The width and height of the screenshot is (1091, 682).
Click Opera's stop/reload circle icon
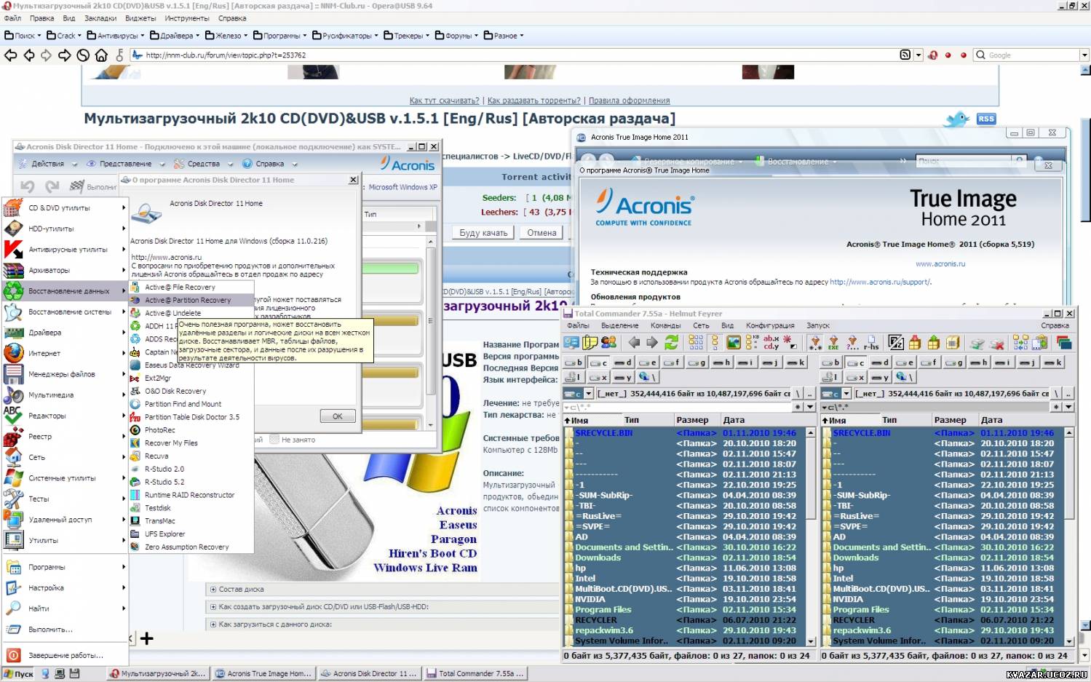tap(83, 55)
